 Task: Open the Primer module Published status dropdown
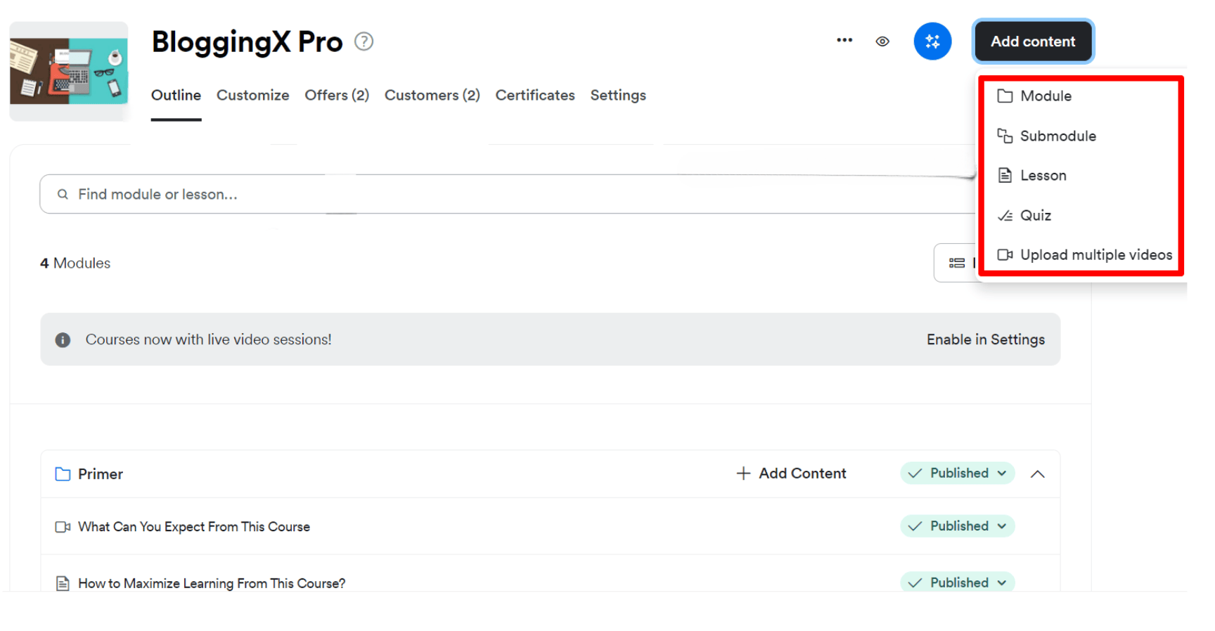[957, 474]
